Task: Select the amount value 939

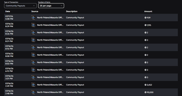Action: (x=149, y=18)
